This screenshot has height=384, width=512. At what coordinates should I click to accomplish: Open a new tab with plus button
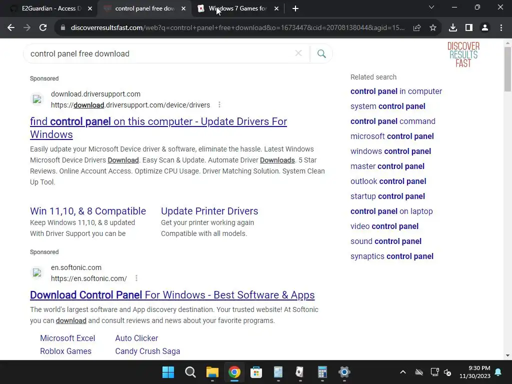295,8
